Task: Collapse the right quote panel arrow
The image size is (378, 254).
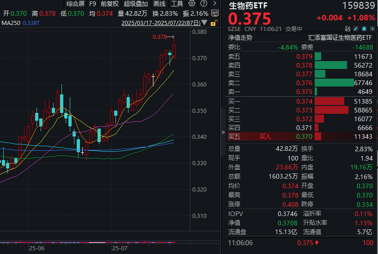Action: click(224, 133)
